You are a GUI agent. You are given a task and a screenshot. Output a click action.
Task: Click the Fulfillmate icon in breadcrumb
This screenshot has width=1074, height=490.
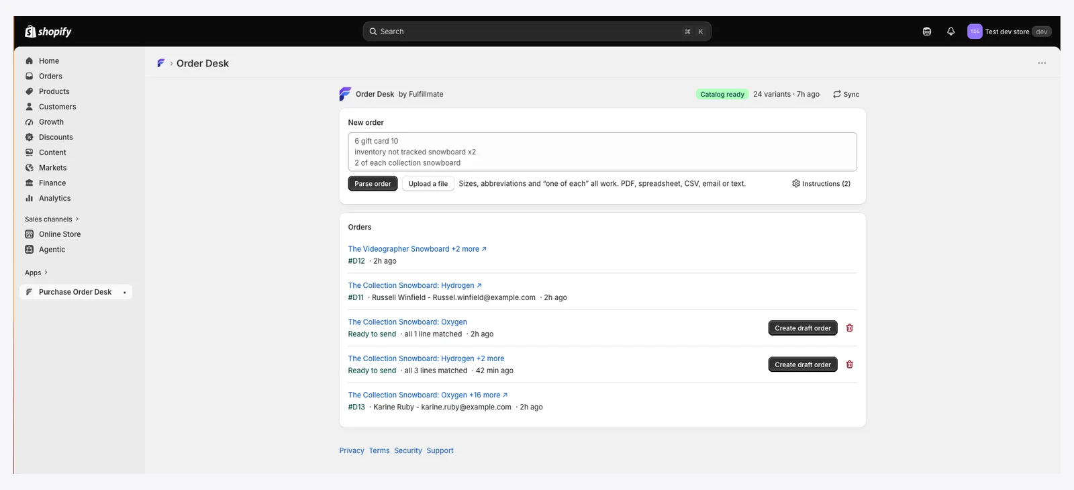tap(161, 63)
